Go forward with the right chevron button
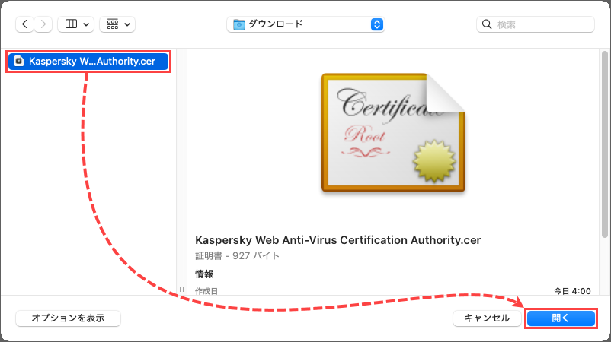Screen dimensions: 611x342 point(43,24)
